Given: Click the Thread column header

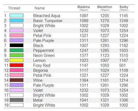Looking at the screenshot, I should (14, 8).
